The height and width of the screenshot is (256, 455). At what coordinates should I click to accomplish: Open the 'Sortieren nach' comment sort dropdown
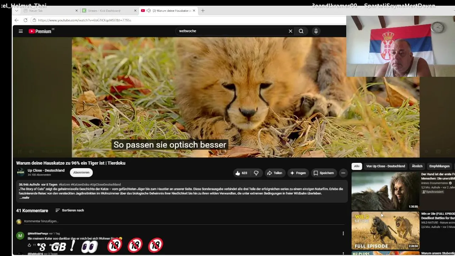coord(70,210)
